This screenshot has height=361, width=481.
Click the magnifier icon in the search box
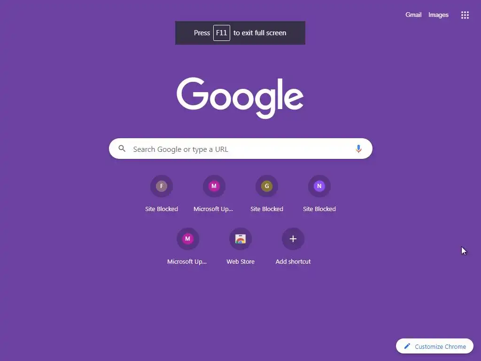(x=122, y=149)
